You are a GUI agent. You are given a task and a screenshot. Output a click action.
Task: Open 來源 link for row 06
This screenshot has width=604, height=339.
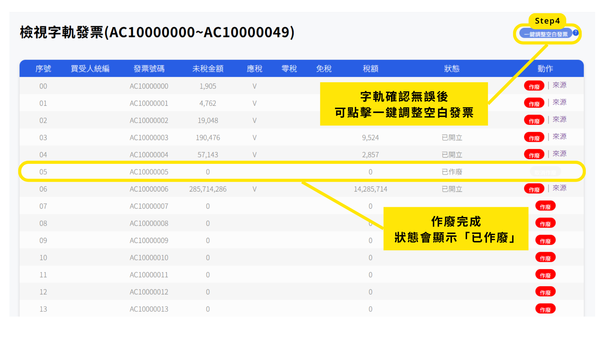click(559, 188)
